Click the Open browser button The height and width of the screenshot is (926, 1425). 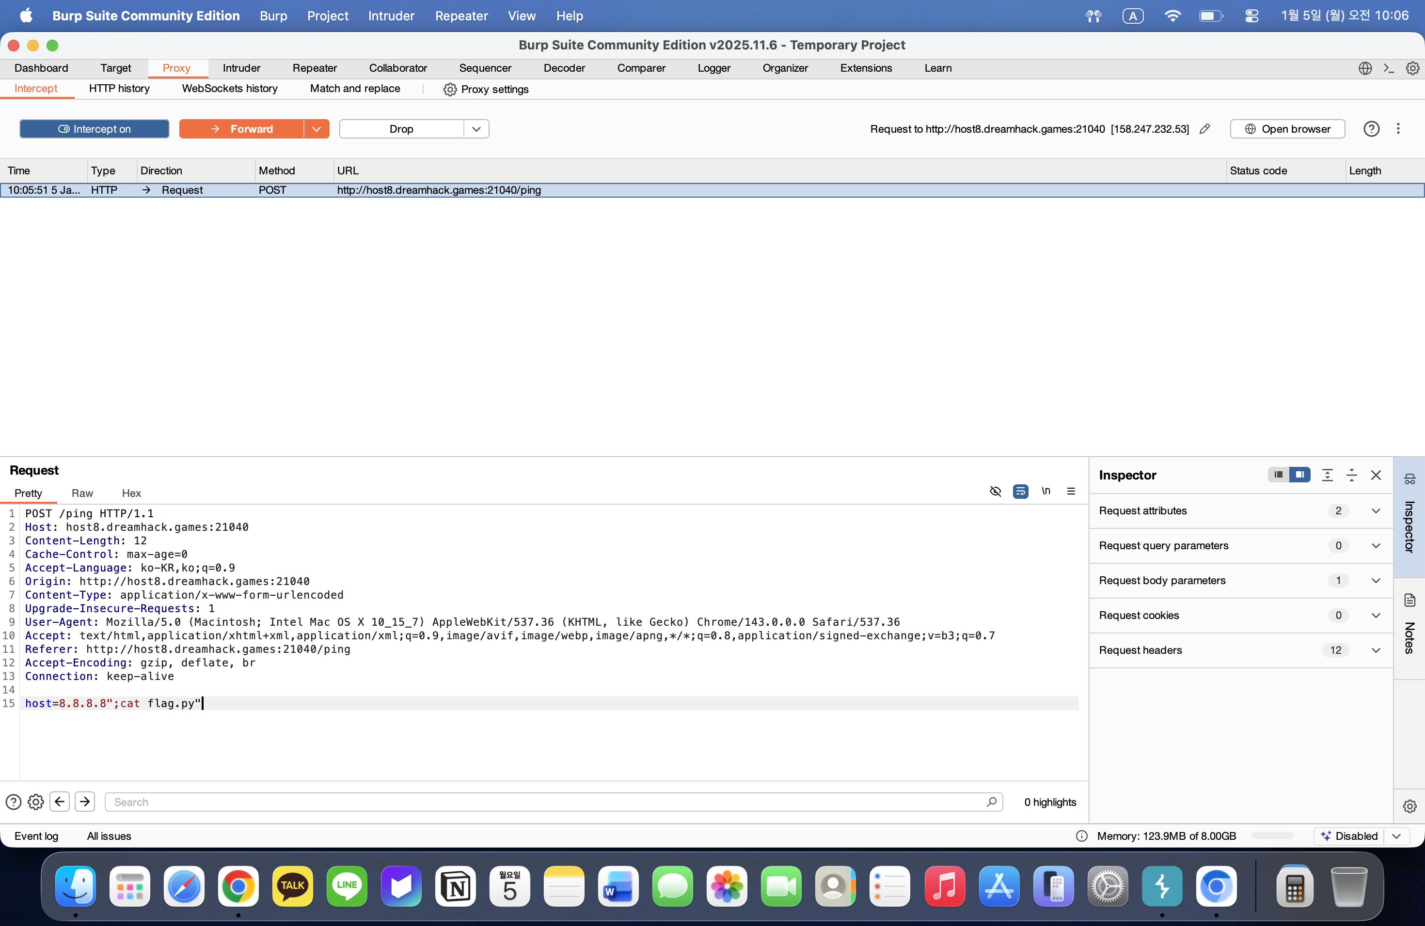click(x=1287, y=129)
